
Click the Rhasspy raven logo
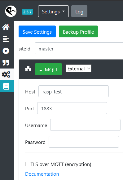click(x=11, y=11)
